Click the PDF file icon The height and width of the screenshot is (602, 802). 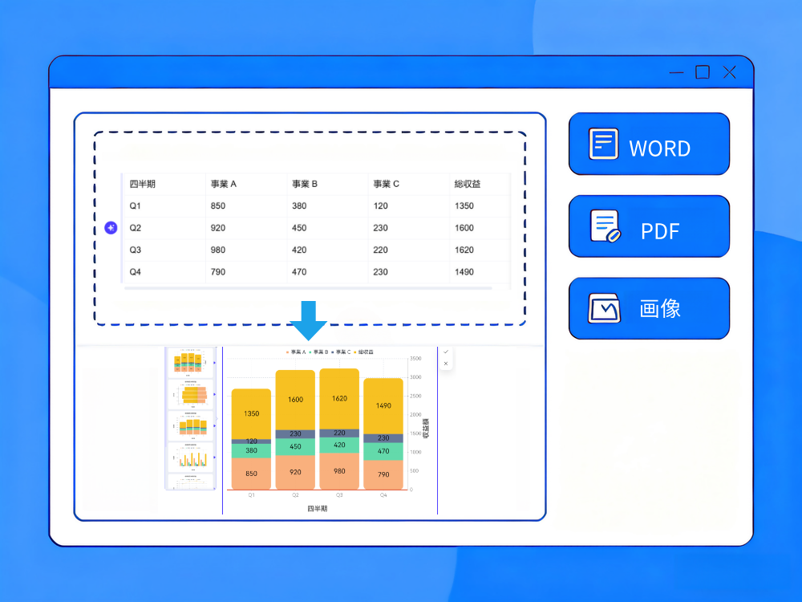pyautogui.click(x=605, y=227)
